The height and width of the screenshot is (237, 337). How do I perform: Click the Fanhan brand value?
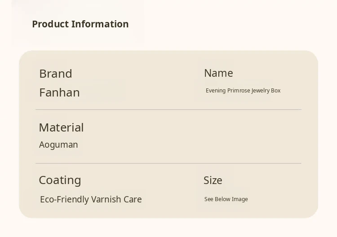tap(59, 92)
